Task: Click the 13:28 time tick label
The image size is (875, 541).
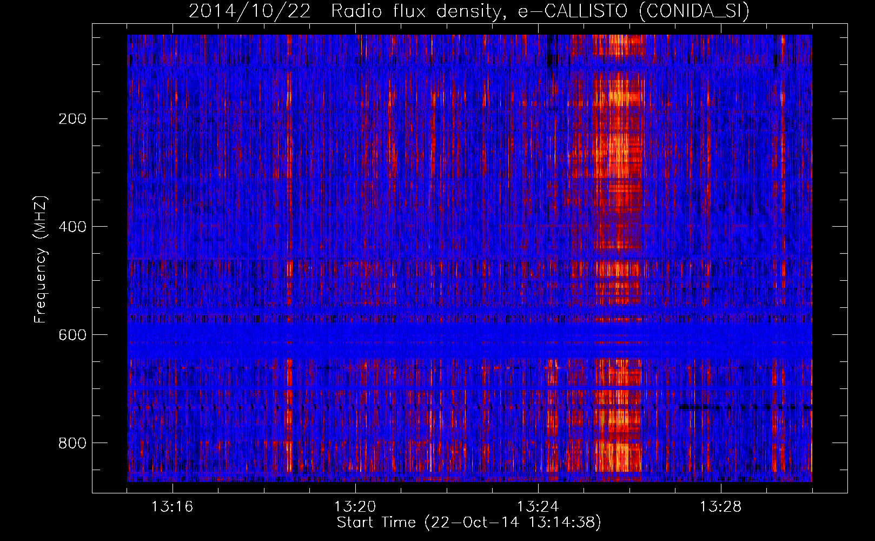Action: (x=721, y=507)
